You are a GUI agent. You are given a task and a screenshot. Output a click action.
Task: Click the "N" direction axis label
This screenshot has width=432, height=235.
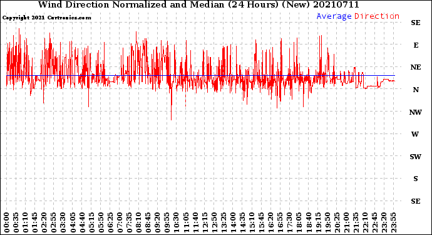tap(416, 90)
